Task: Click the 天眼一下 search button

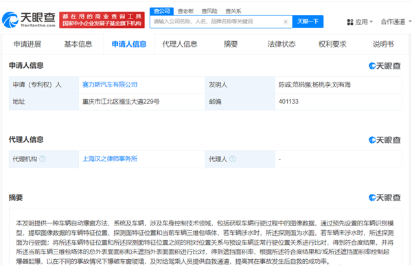Action: click(x=308, y=21)
